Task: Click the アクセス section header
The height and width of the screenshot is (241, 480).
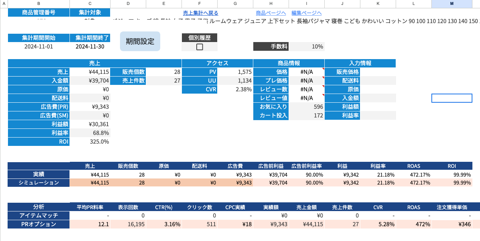Action: click(217, 63)
